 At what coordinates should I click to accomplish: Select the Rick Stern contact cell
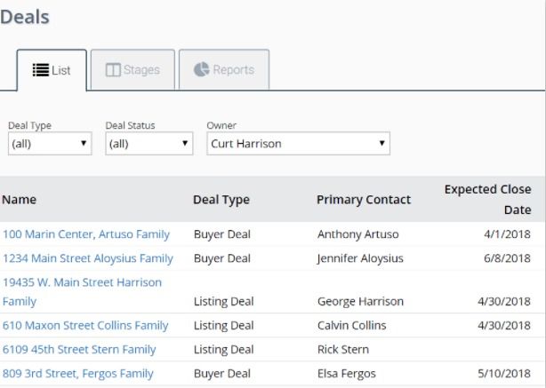343,350
